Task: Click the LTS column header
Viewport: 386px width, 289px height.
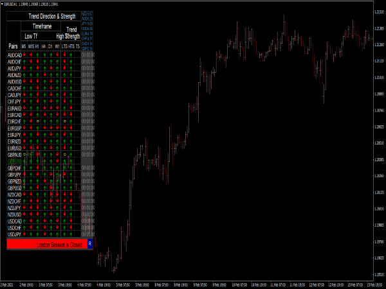Action: point(64,46)
